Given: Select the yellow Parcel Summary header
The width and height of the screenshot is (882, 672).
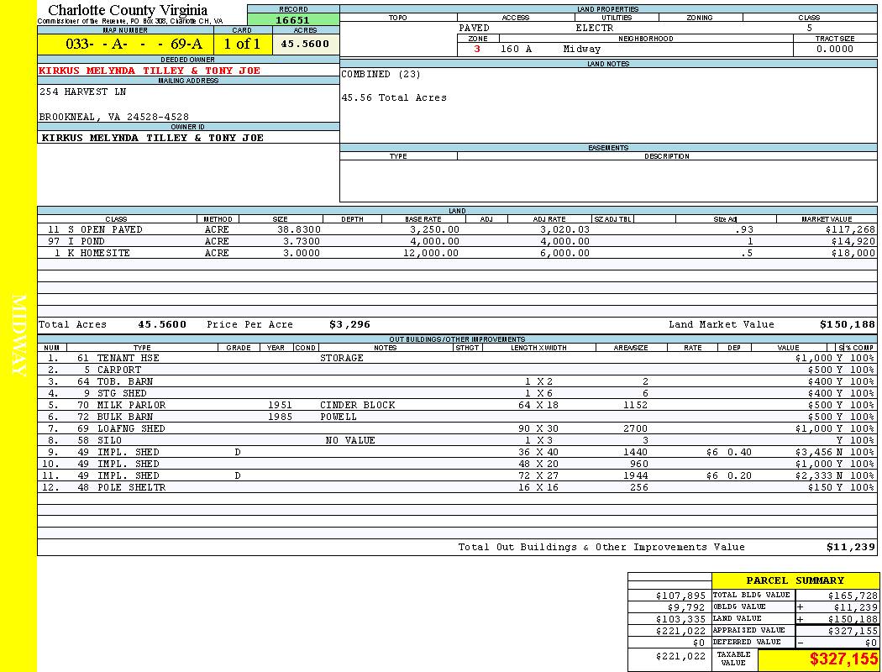Looking at the screenshot, I should [x=795, y=580].
